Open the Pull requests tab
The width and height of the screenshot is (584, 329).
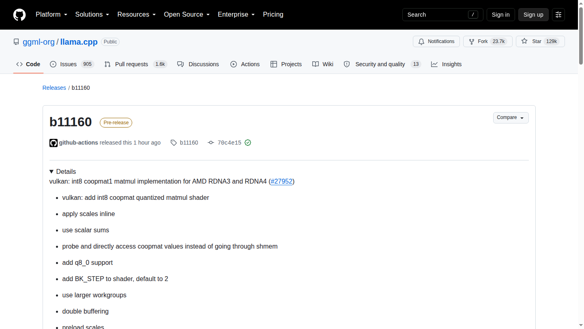(135, 64)
